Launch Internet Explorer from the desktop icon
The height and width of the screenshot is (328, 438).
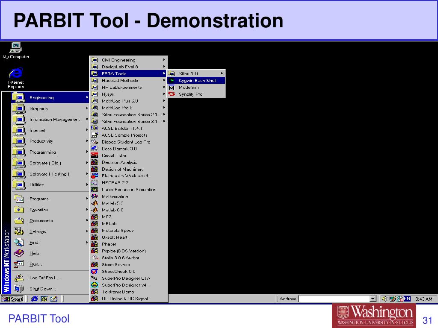pos(16,78)
